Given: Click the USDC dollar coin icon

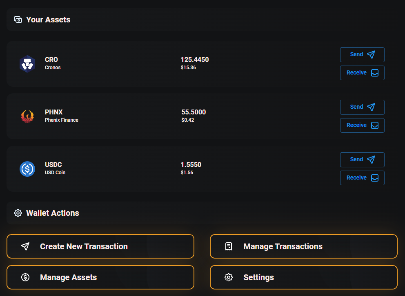Looking at the screenshot, I should coord(27,169).
